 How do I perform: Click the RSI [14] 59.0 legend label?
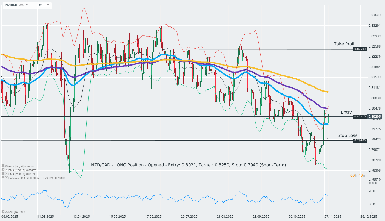coord(17,212)
